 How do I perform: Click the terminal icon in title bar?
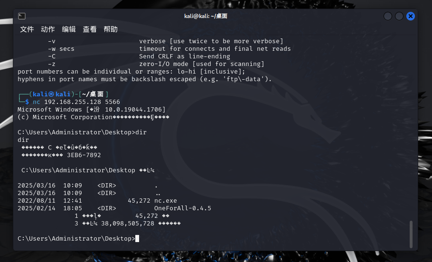[22, 16]
